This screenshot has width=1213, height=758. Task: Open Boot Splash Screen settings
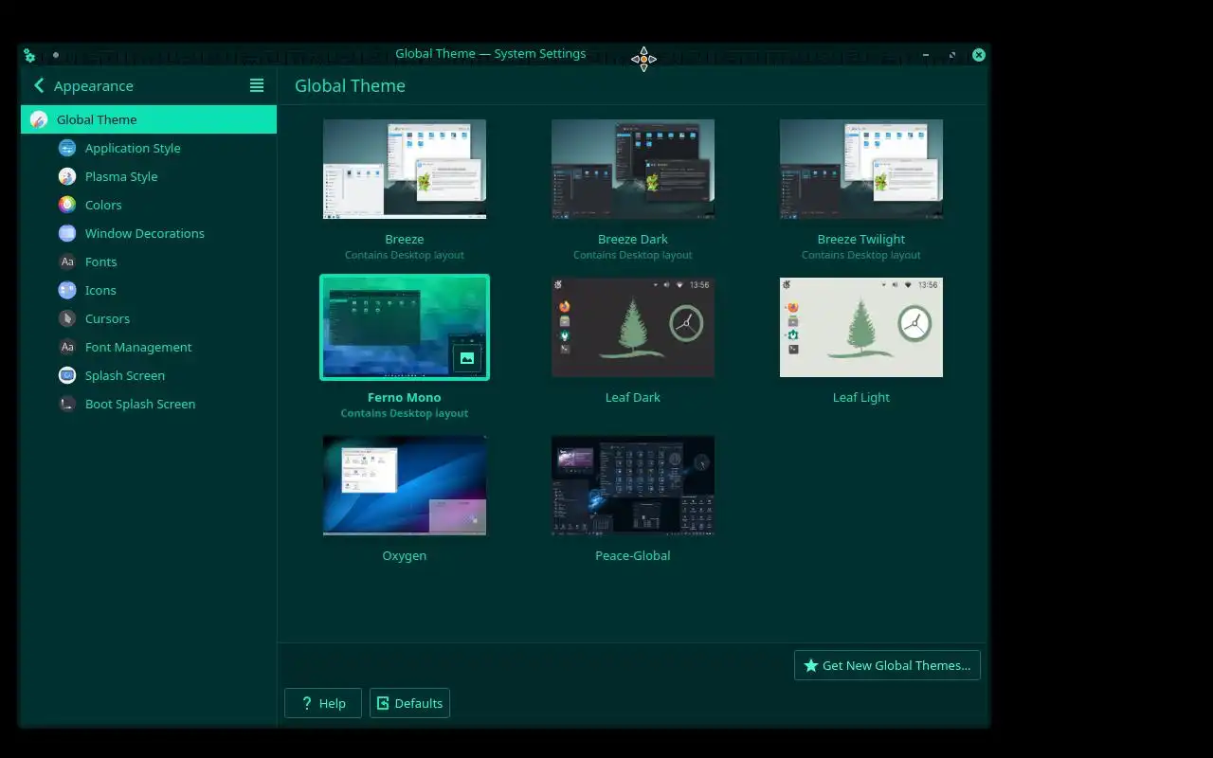pos(149,404)
